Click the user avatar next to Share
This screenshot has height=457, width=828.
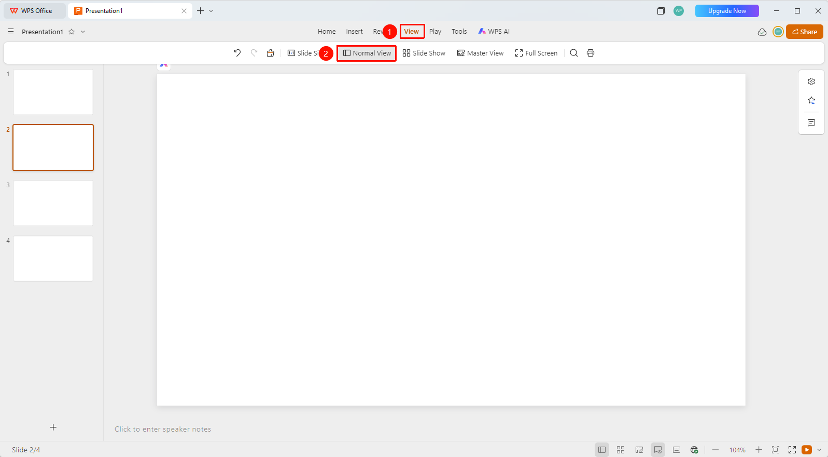coord(778,32)
